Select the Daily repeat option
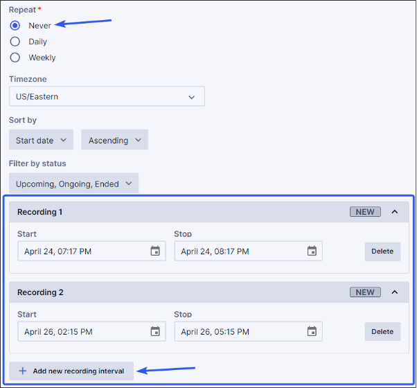The width and height of the screenshot is (417, 388). click(x=15, y=42)
